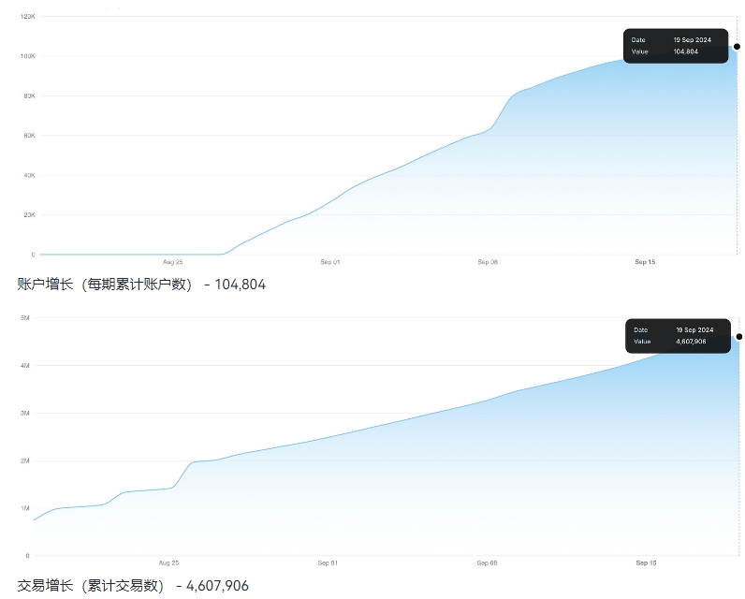
Task: Click the 80K axis label
Action: (x=29, y=96)
